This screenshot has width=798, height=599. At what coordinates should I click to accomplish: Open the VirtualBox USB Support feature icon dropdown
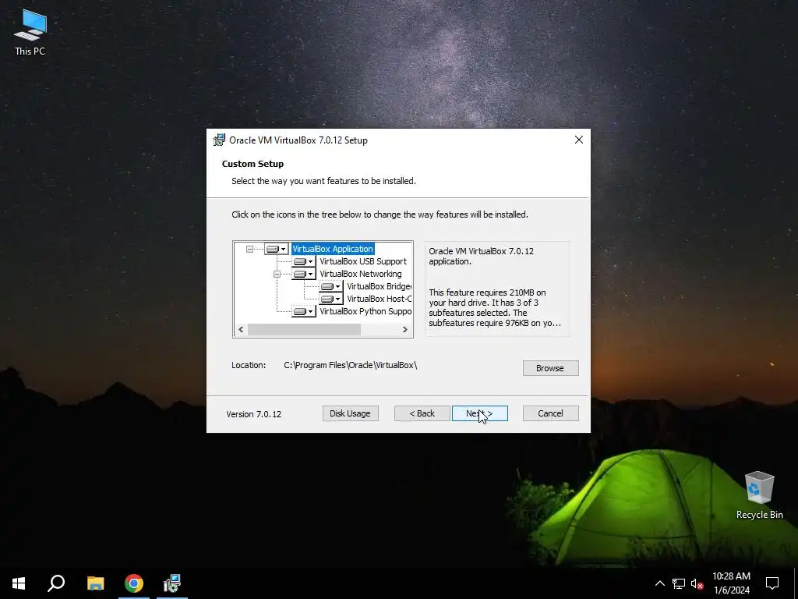[303, 261]
